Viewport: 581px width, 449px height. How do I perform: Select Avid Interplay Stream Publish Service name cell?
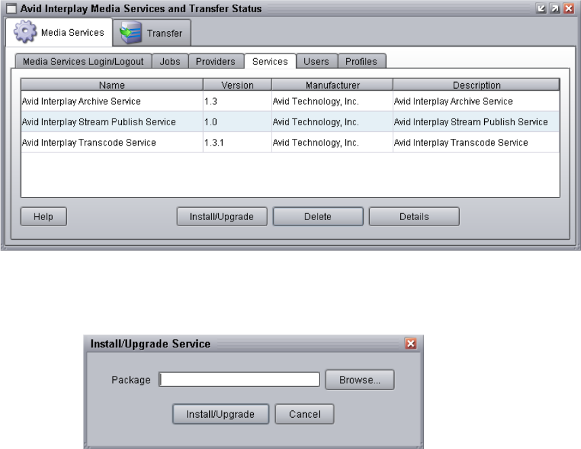click(x=112, y=122)
